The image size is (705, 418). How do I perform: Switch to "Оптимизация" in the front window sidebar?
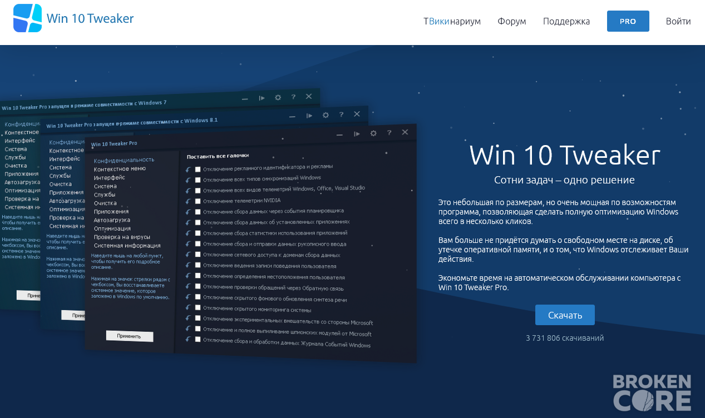tap(112, 228)
